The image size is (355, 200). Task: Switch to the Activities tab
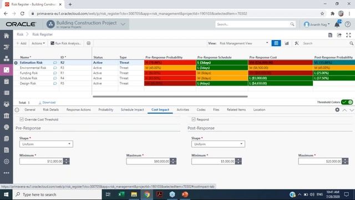182,109
